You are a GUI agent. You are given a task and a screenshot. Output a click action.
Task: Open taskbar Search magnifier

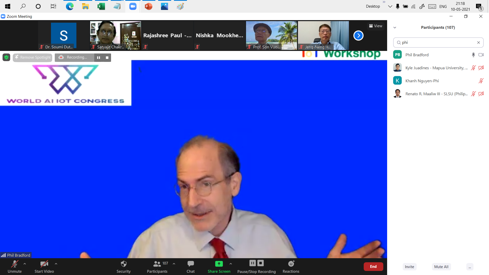[x=23, y=6]
